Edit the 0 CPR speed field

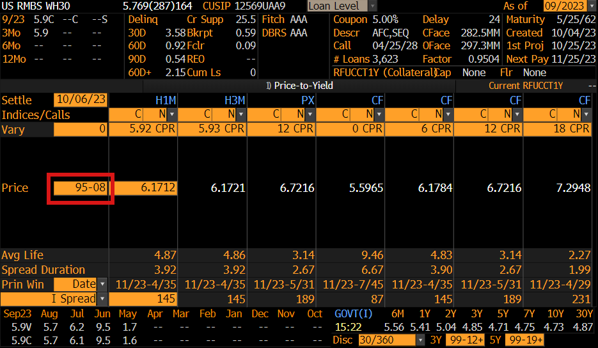pos(350,129)
